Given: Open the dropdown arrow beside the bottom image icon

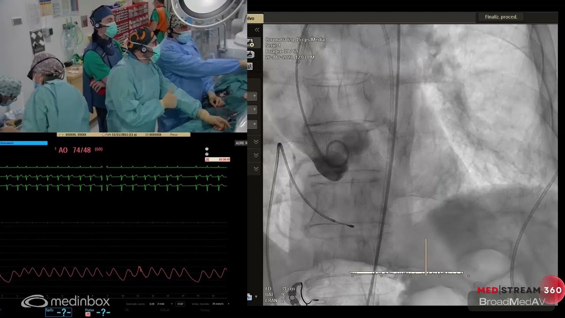Looking at the screenshot, I should click(x=256, y=297).
